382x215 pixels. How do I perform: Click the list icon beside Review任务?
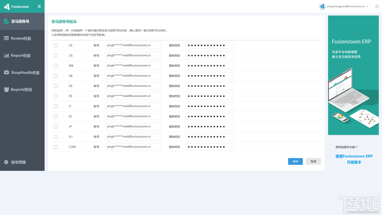pos(6,38)
